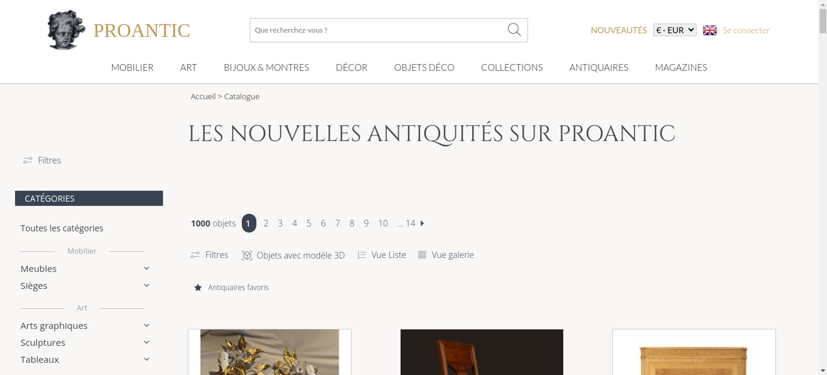This screenshot has height=375, width=827.
Task: Click the Accueil breadcrumb link
Action: [203, 96]
